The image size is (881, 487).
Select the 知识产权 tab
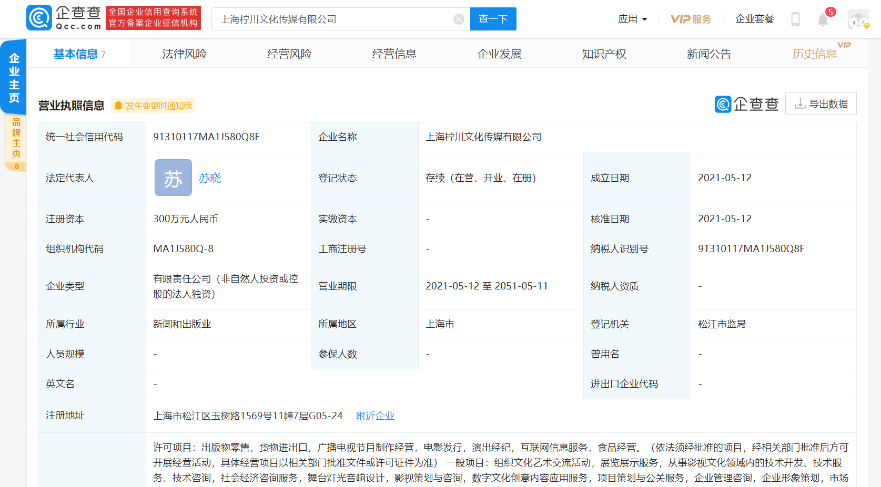tap(604, 54)
